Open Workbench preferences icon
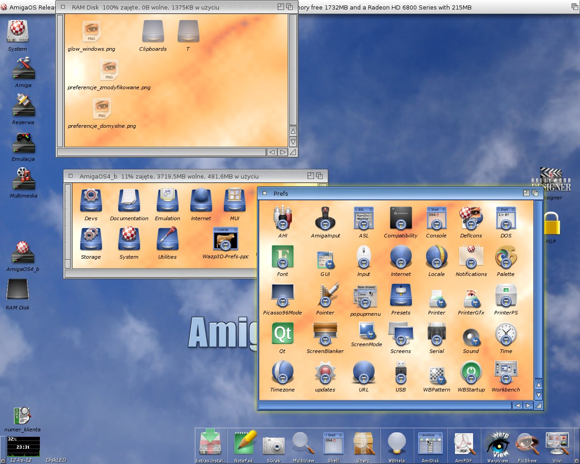The image size is (580, 464). 506,372
